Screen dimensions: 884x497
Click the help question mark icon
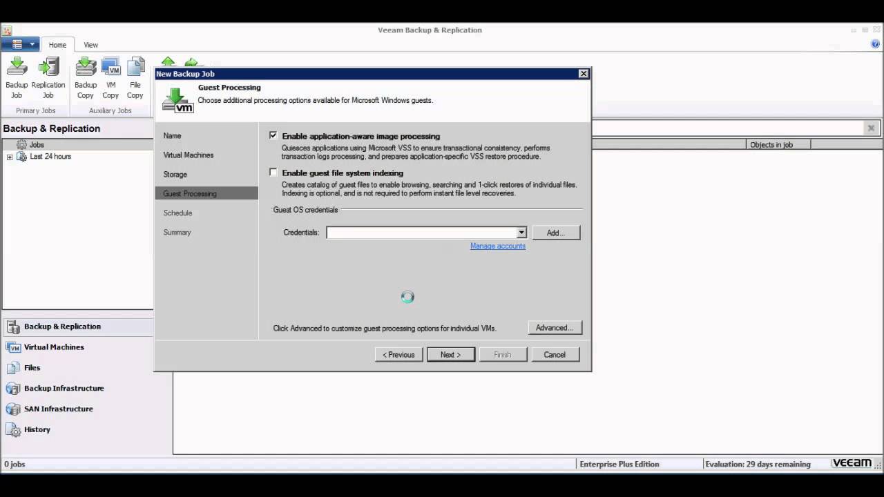pos(876,44)
